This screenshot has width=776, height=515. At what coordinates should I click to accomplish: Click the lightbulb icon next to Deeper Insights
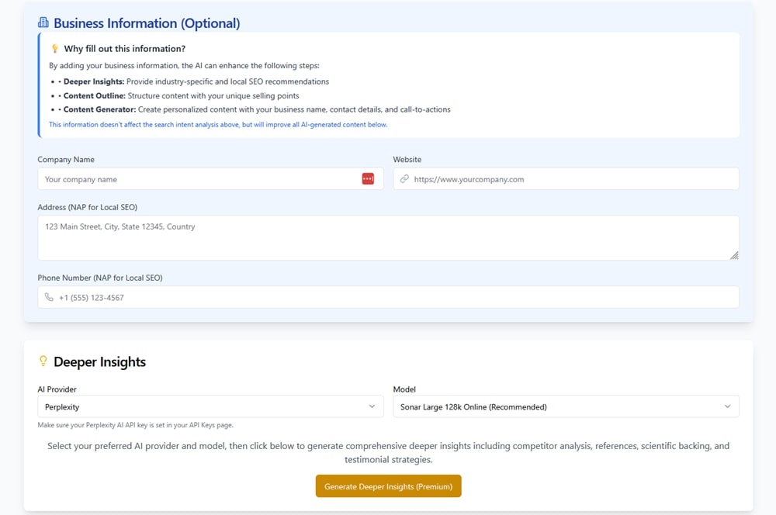(x=43, y=361)
